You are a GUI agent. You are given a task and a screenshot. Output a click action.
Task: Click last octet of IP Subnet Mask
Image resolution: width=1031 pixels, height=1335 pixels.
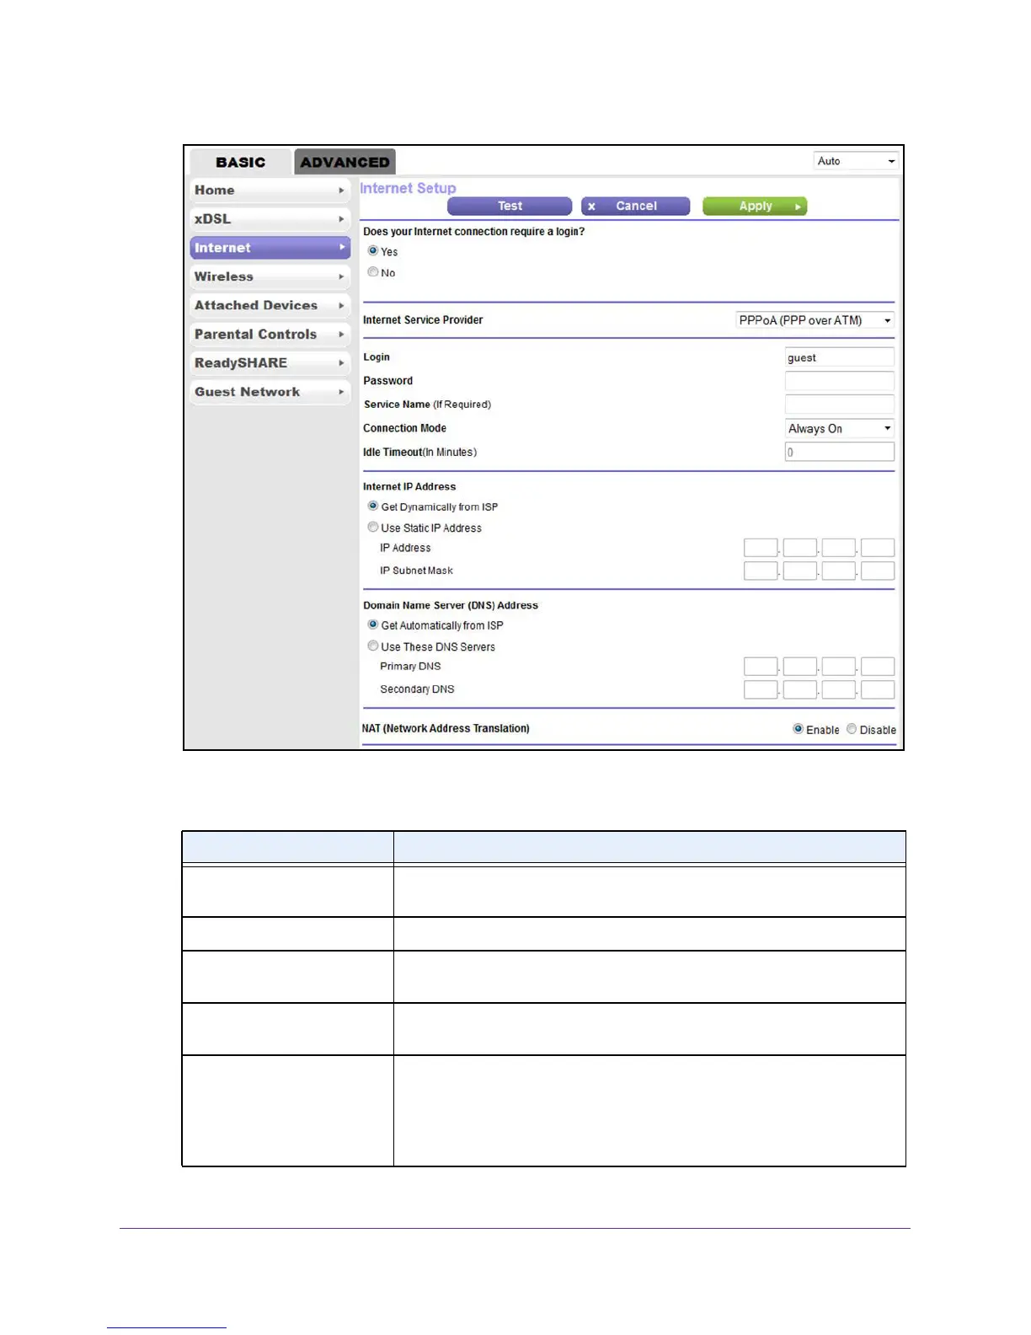pyautogui.click(x=878, y=571)
